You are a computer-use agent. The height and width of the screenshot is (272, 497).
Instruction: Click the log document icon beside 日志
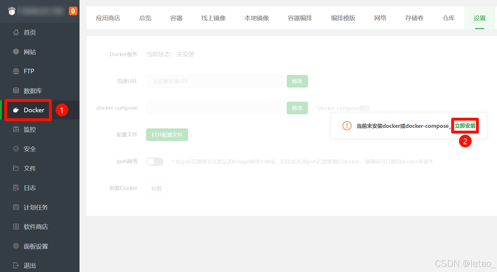coord(16,188)
